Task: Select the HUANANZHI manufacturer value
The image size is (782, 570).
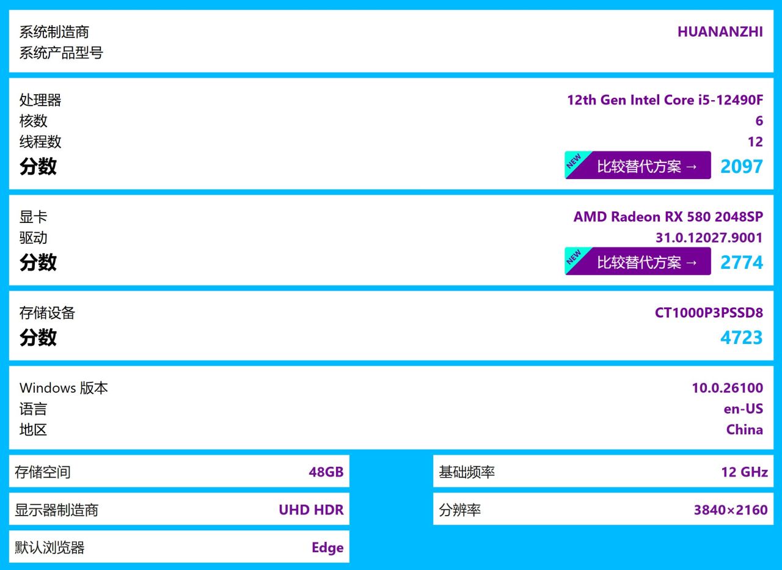Action: coord(720,32)
